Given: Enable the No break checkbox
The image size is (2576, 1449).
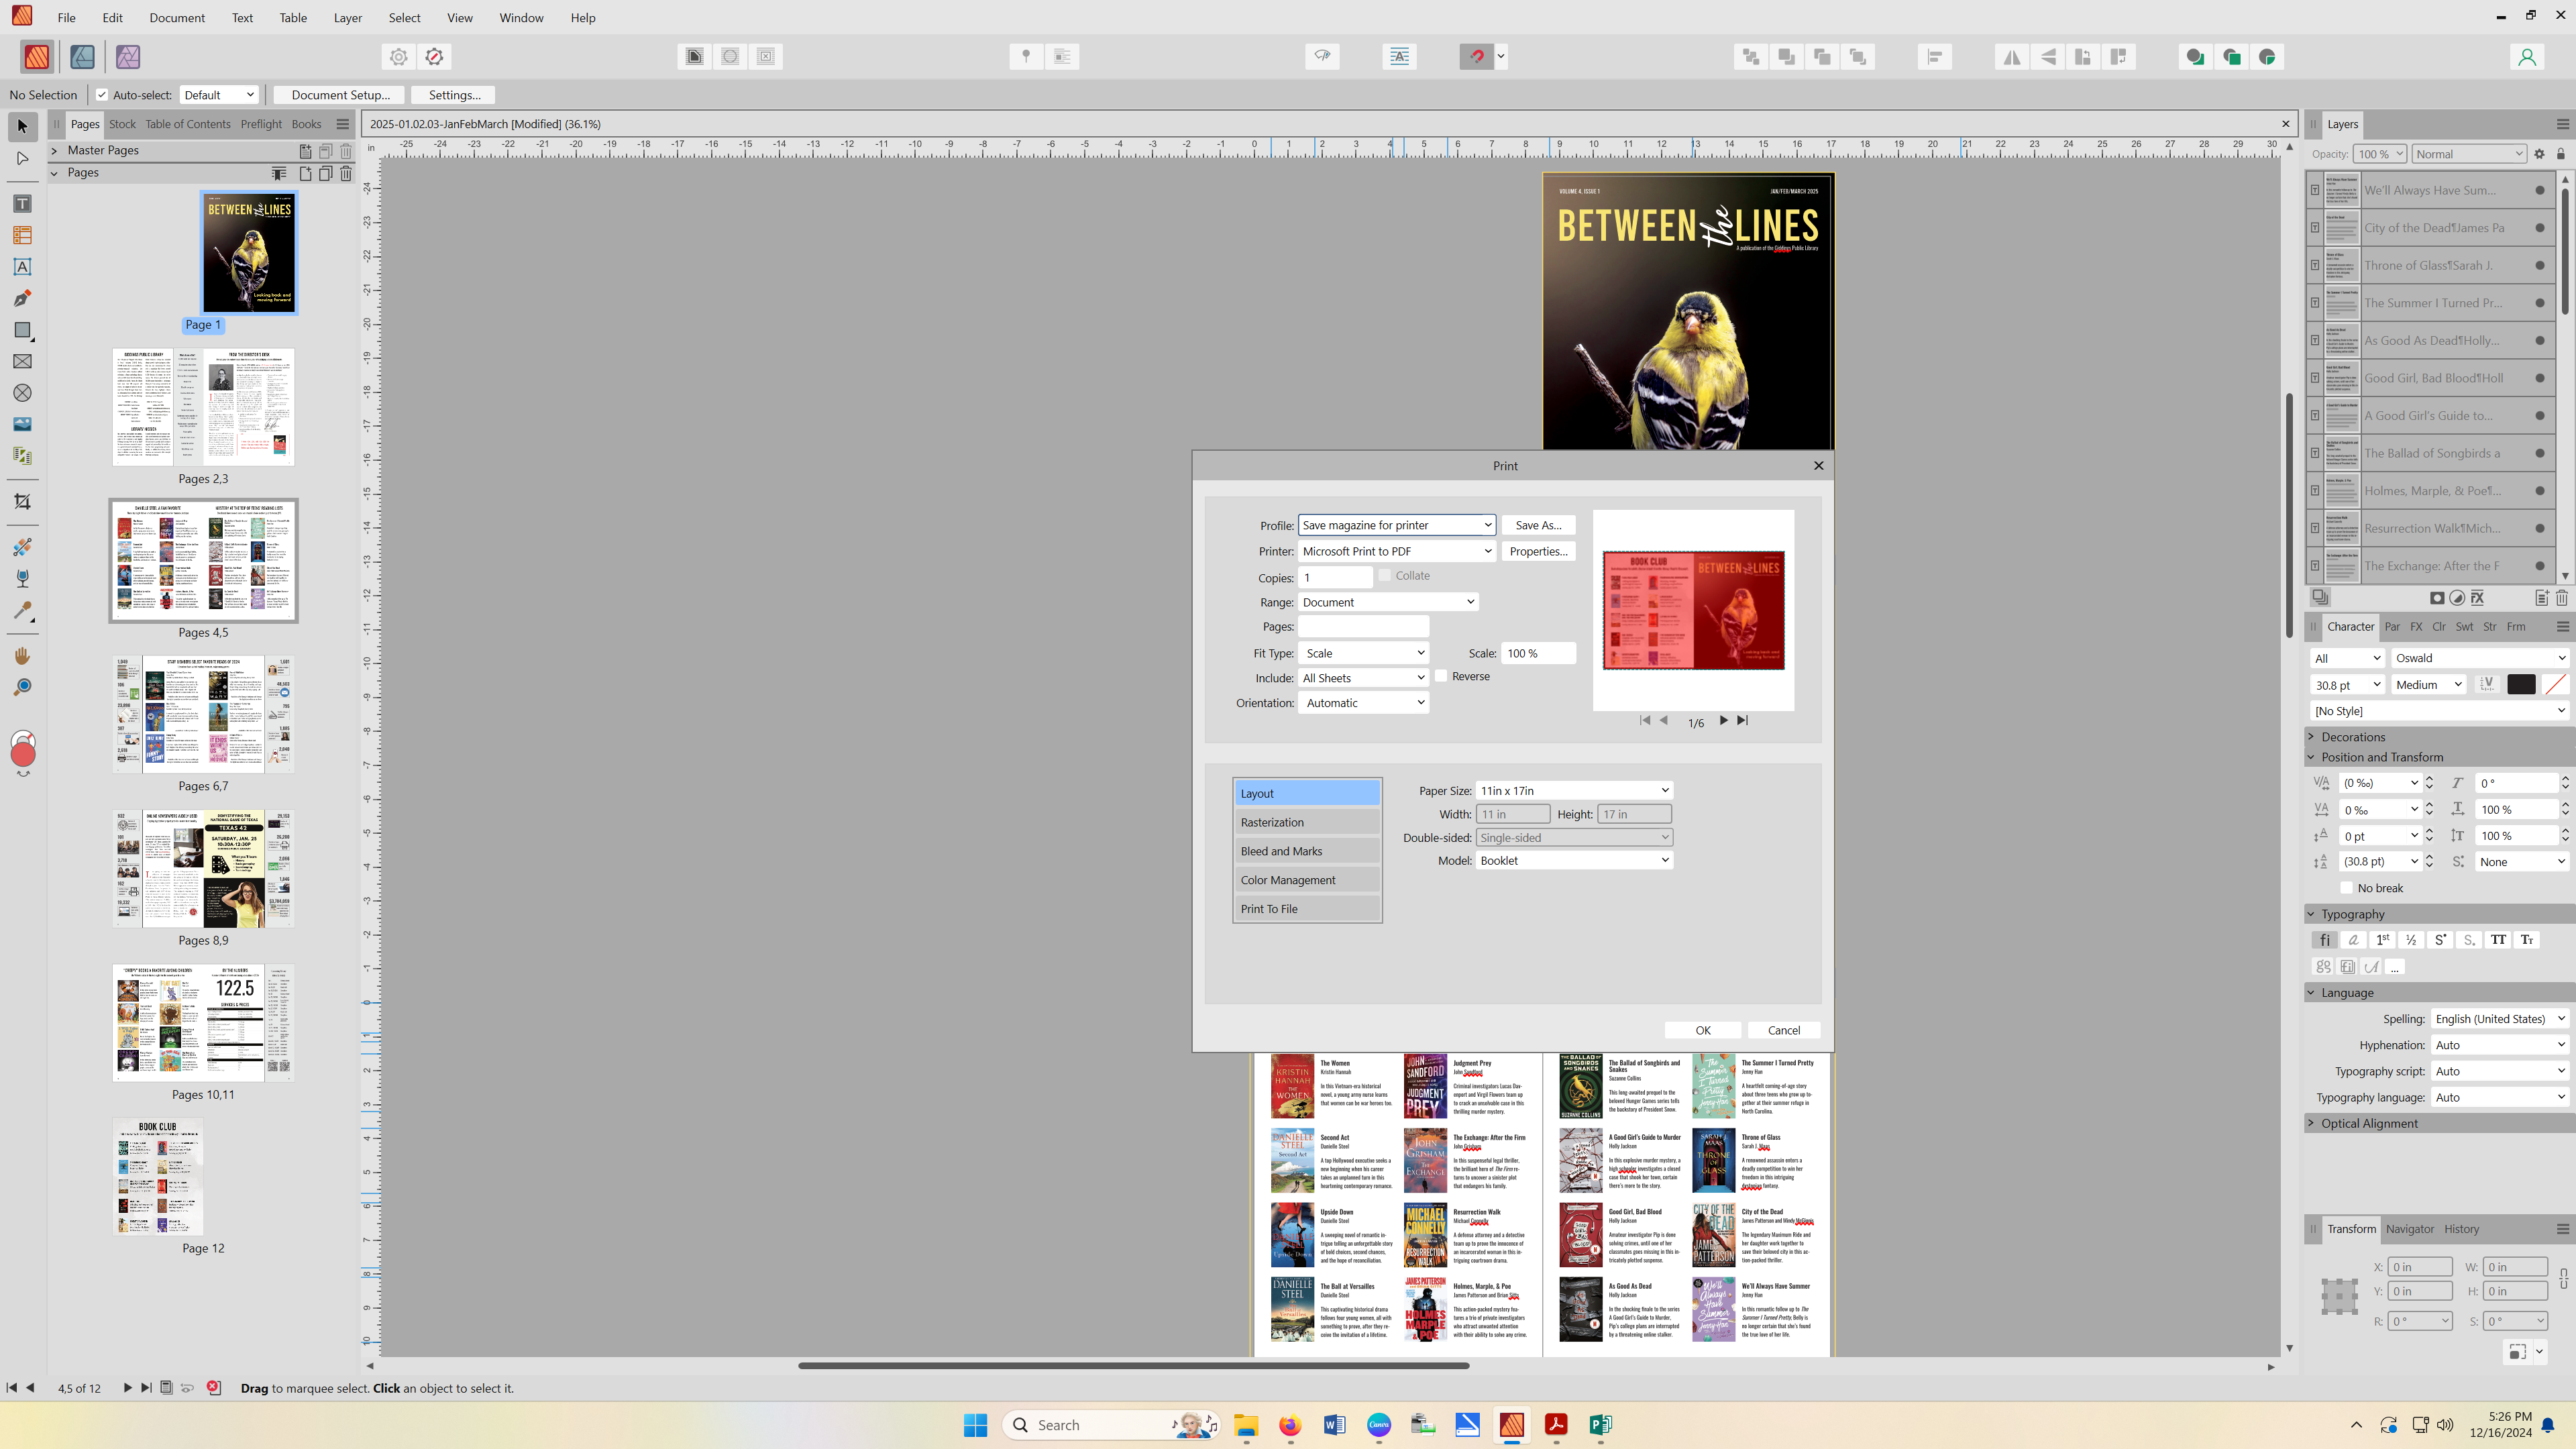Looking at the screenshot, I should pyautogui.click(x=2346, y=888).
